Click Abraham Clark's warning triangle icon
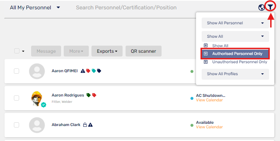 pyautogui.click(x=90, y=125)
